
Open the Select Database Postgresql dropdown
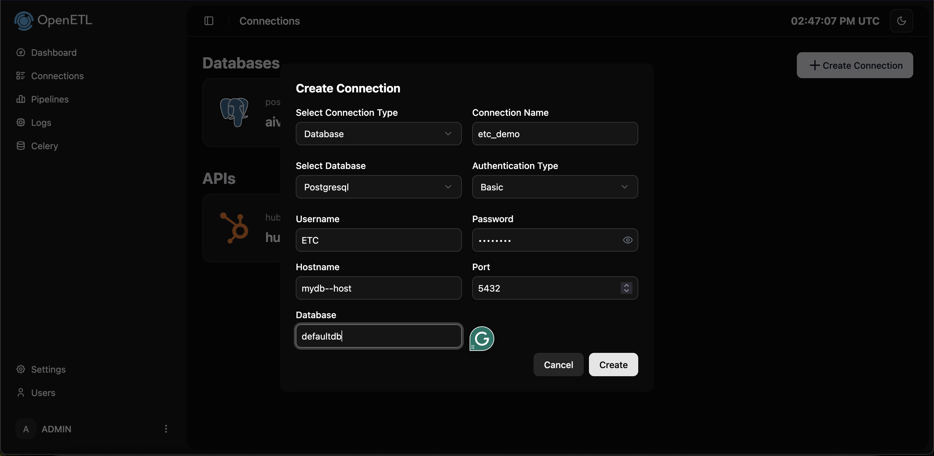(x=378, y=187)
